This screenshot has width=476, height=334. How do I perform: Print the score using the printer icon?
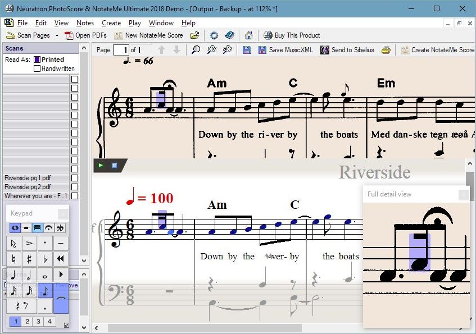[x=386, y=50]
